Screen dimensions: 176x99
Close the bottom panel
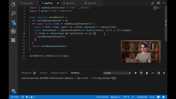click(164, 73)
